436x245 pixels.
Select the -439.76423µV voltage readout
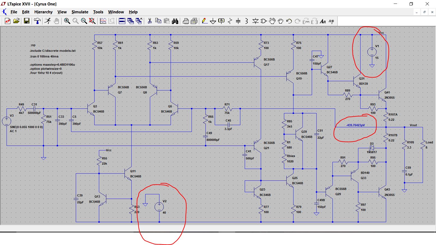point(355,125)
